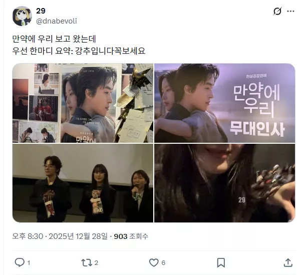This screenshot has height=275, width=300.
Task: Open the 무대인사 title banner image
Action: point(224,103)
